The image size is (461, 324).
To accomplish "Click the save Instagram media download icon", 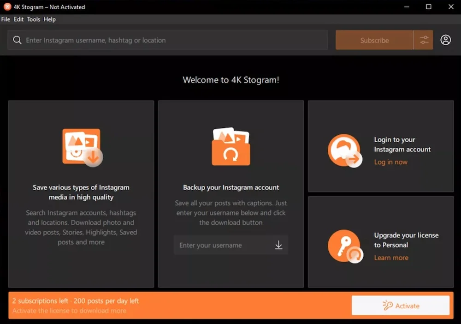I will click(x=83, y=147).
